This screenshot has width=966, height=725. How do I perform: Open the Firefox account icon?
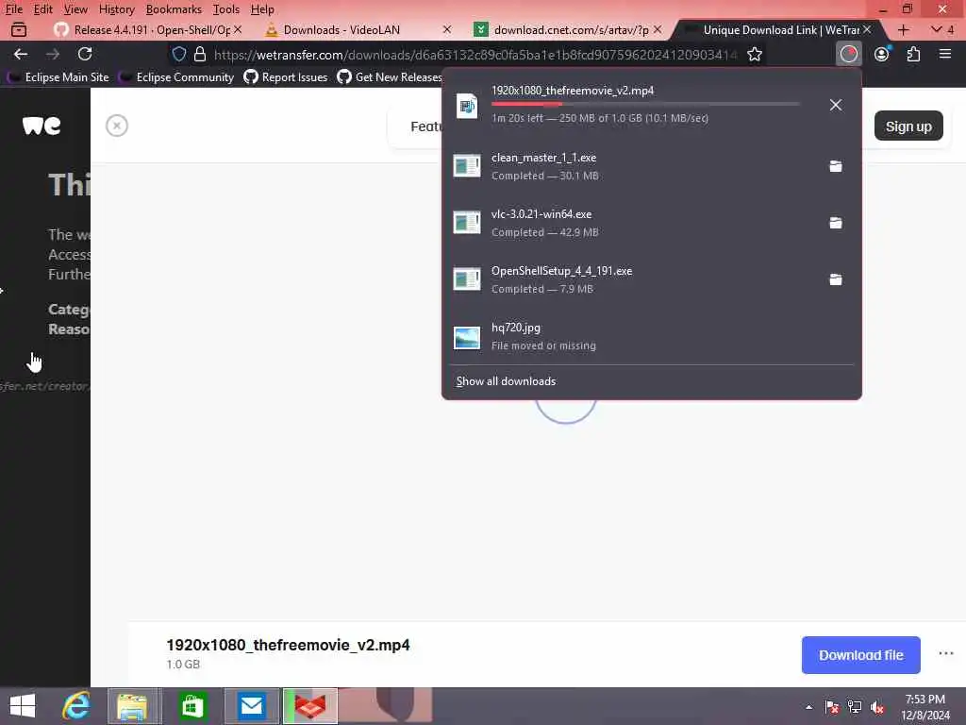click(x=882, y=54)
